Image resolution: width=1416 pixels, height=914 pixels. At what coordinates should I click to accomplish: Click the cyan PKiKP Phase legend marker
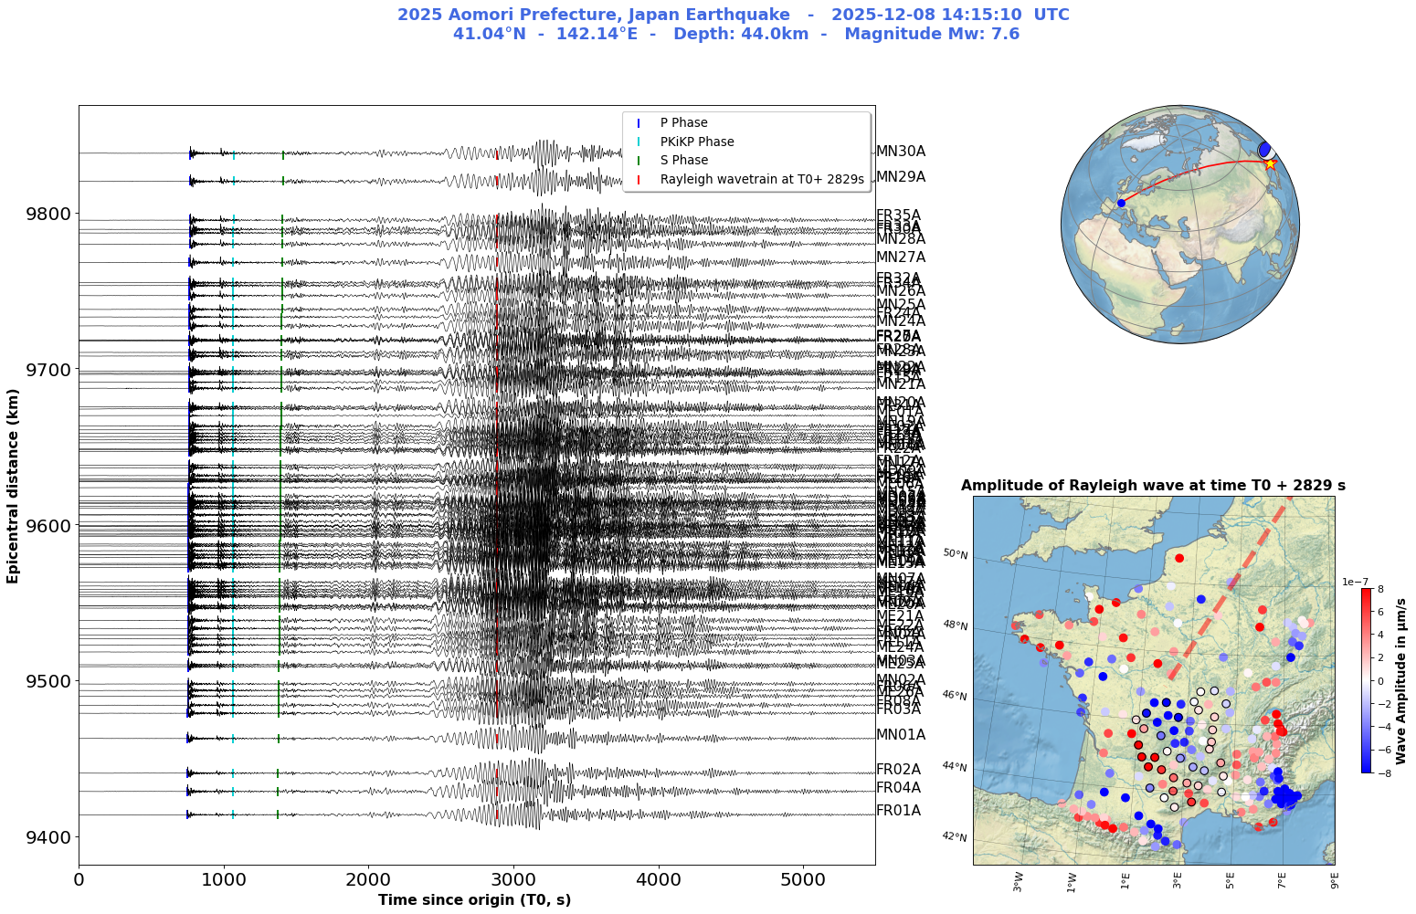[639, 142]
